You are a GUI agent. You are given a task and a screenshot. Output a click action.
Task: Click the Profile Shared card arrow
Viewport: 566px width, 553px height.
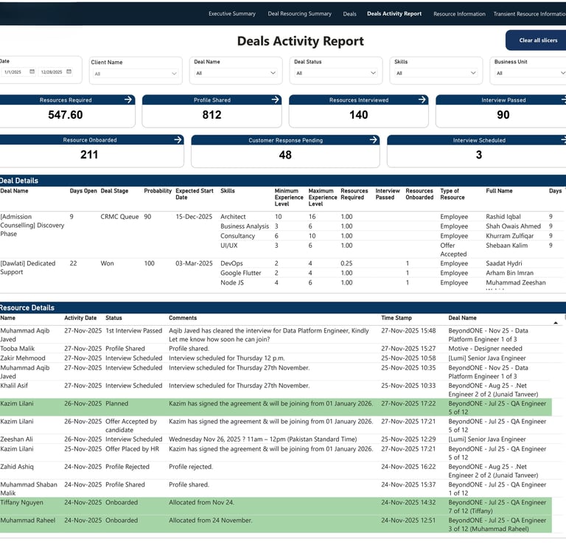point(276,100)
